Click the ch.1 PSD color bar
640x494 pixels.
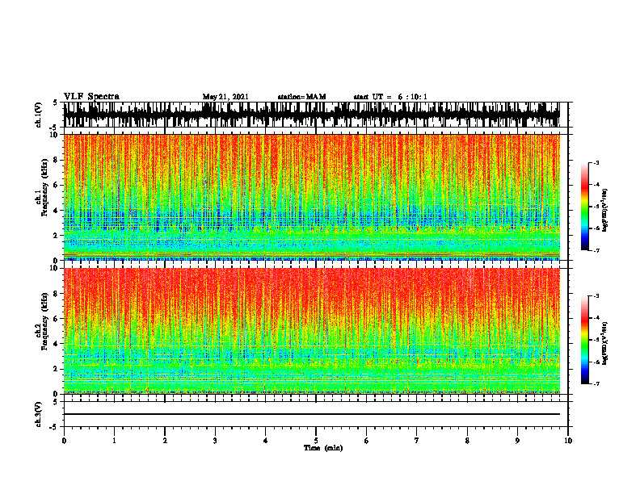584,207
